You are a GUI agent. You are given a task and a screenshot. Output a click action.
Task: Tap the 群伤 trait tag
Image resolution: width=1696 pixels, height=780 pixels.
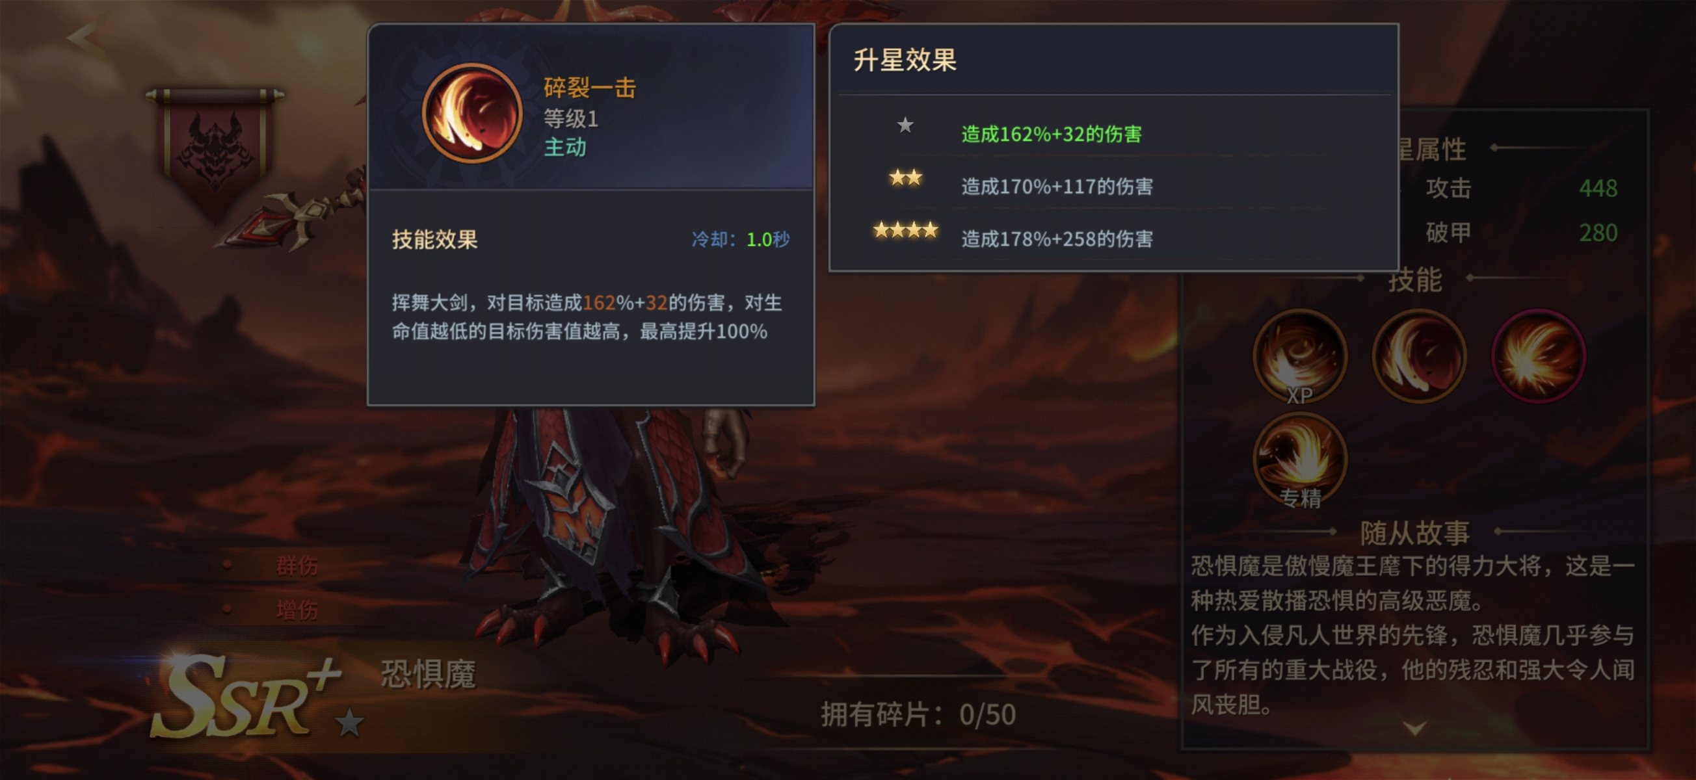(297, 565)
